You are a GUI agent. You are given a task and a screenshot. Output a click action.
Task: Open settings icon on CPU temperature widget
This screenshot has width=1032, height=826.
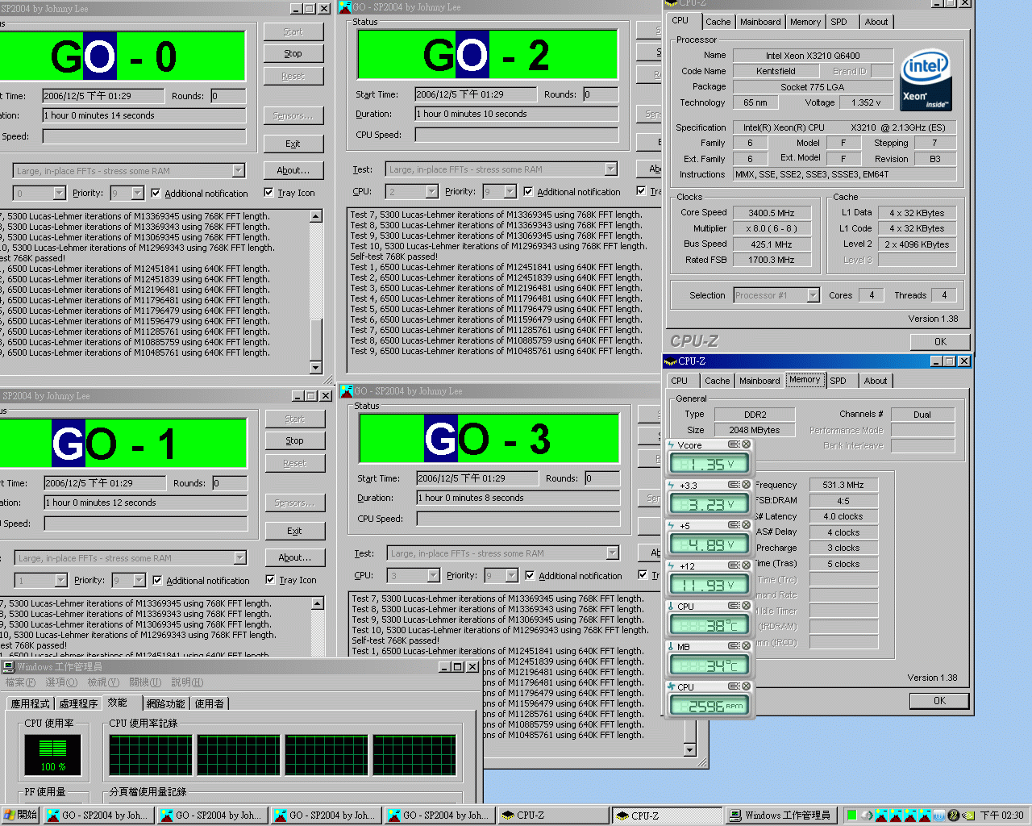coord(734,606)
